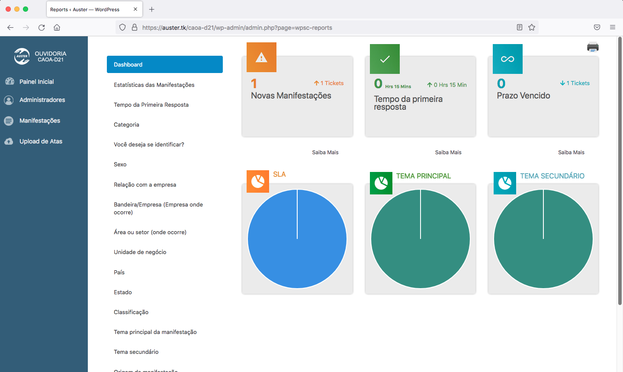Click the teal Tema Secundário chart icon
Screen dimensions: 623x372
point(504,183)
